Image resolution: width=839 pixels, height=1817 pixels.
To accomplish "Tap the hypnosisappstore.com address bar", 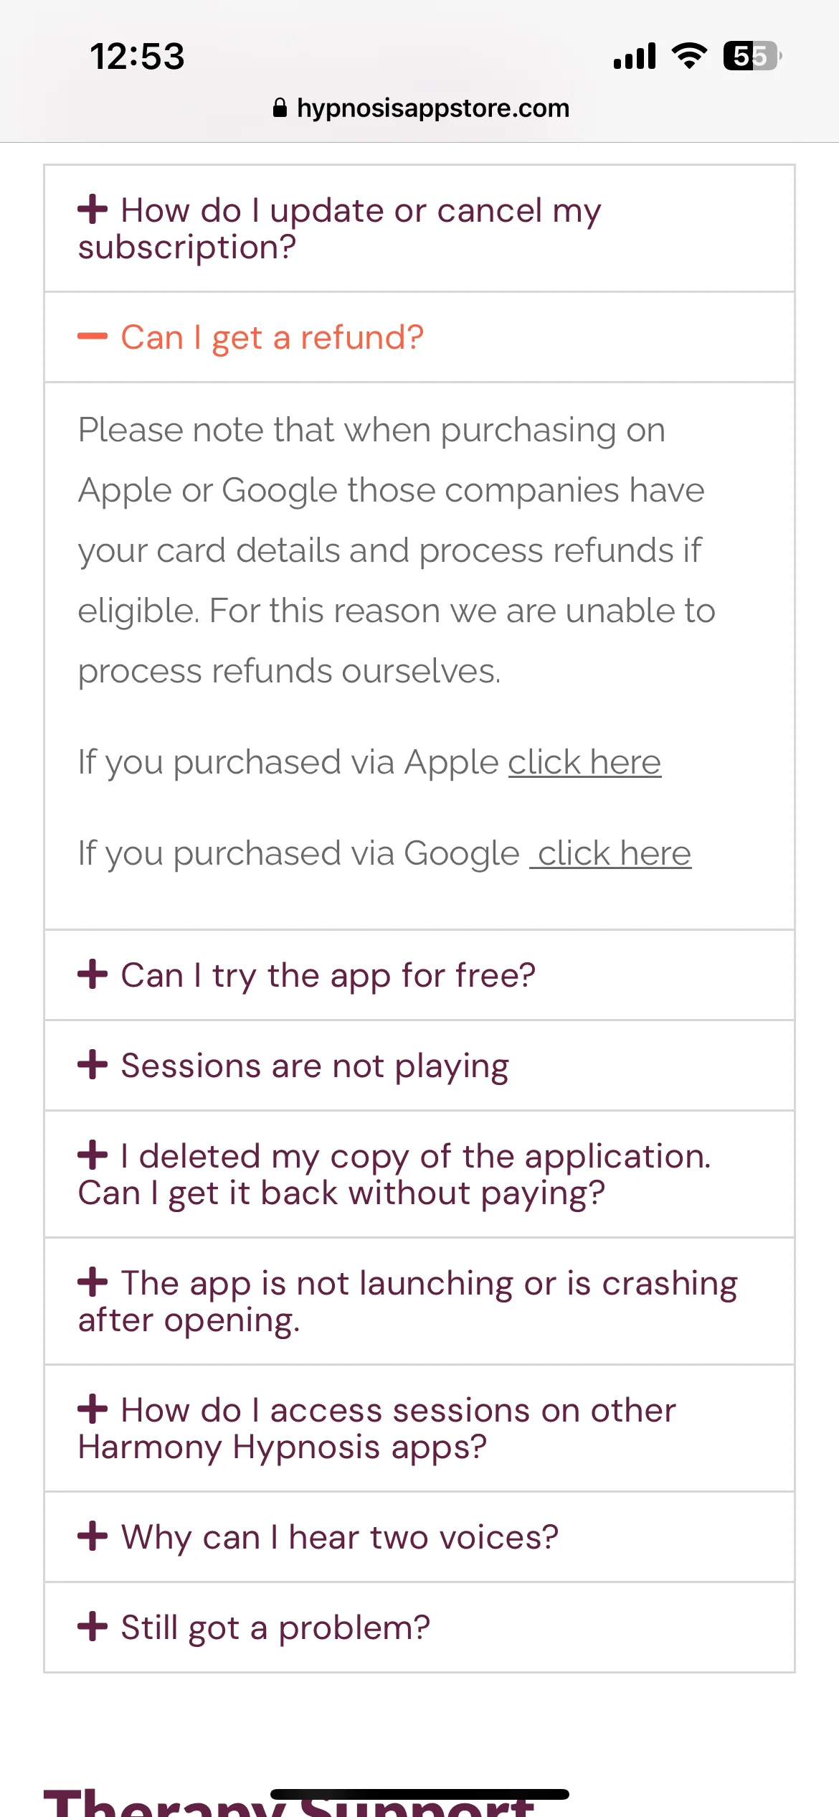I will (x=421, y=108).
